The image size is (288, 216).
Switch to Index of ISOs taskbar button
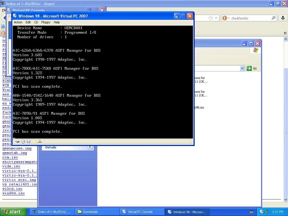tap(52, 212)
